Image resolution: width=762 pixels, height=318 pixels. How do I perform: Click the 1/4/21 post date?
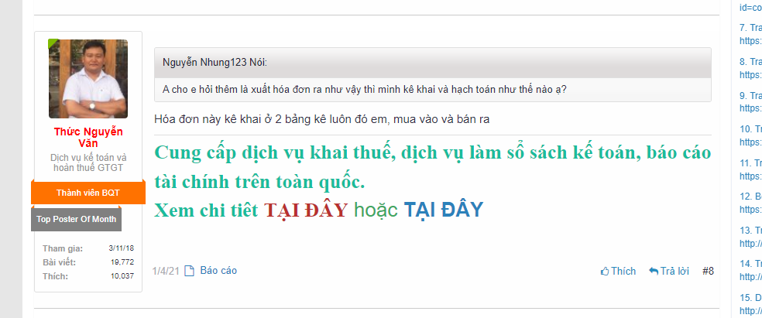[166, 272]
